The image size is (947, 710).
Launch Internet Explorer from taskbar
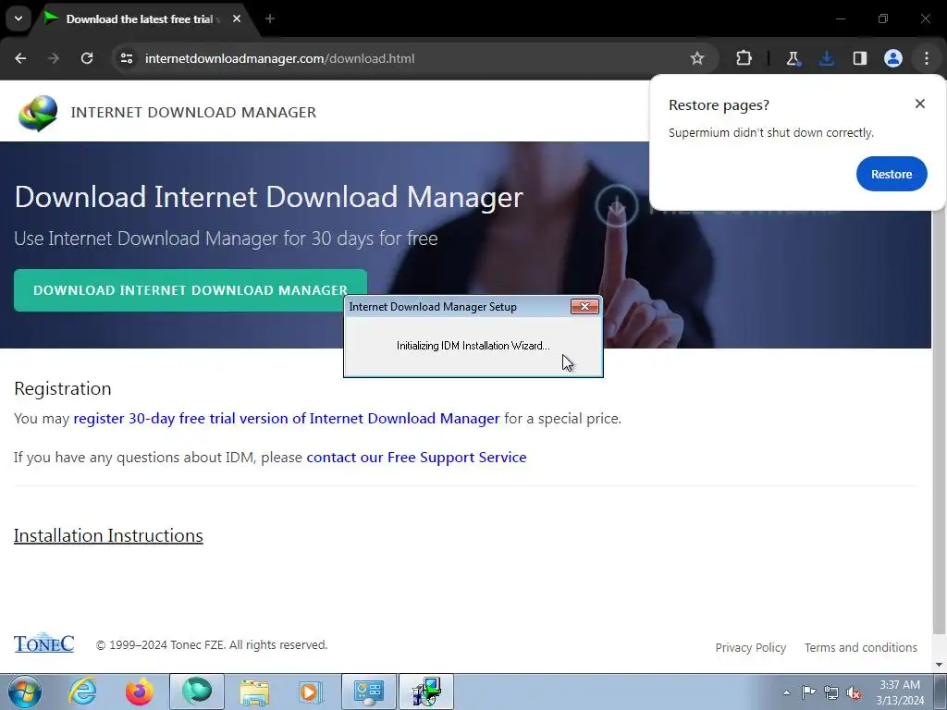[x=82, y=692]
